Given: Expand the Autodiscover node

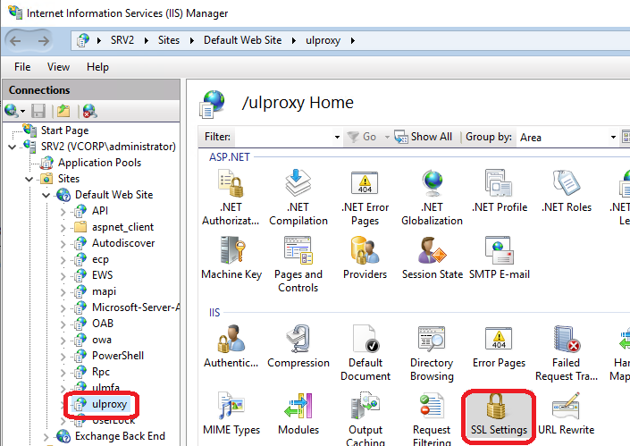Looking at the screenshot, I should (63, 243).
